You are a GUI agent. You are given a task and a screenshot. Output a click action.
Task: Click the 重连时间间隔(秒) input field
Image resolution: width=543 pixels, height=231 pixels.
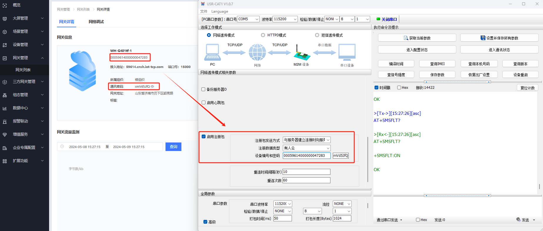click(306, 172)
